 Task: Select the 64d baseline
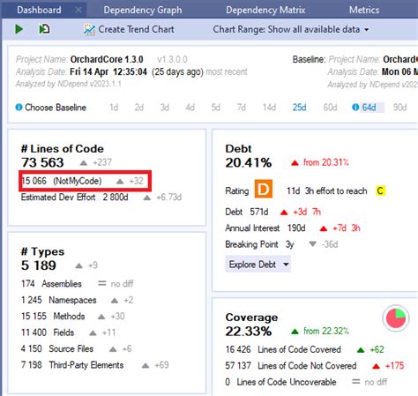pos(369,108)
